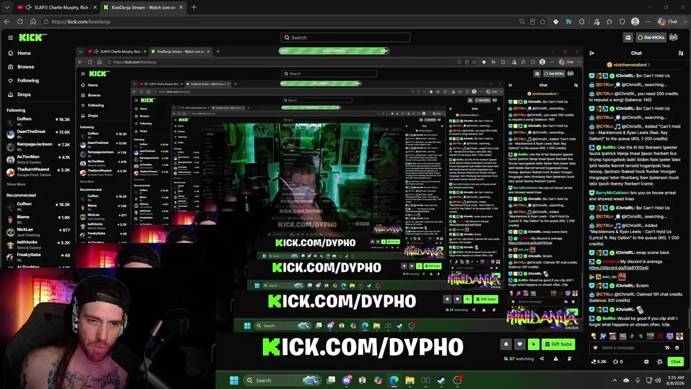Expand the following list with Show More

[x=16, y=184]
